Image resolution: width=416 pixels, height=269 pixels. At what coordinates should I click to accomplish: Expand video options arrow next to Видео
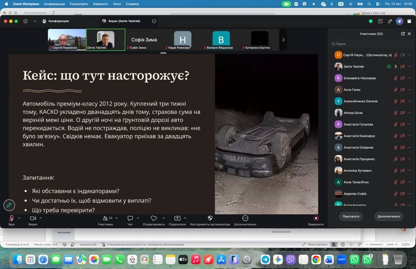click(x=41, y=218)
